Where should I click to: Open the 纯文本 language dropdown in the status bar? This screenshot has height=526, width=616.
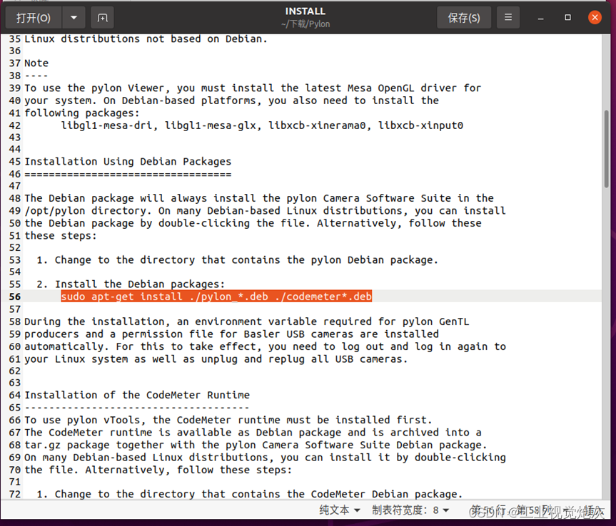pos(340,510)
